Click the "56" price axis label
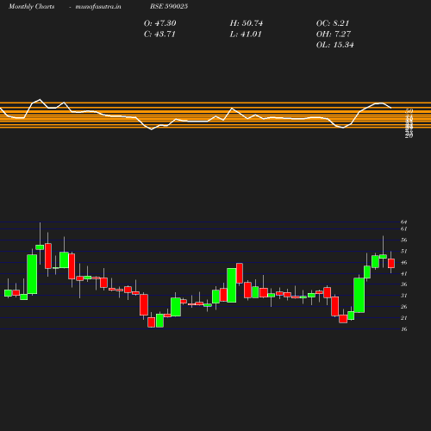The image size is (431, 431). 403,240
